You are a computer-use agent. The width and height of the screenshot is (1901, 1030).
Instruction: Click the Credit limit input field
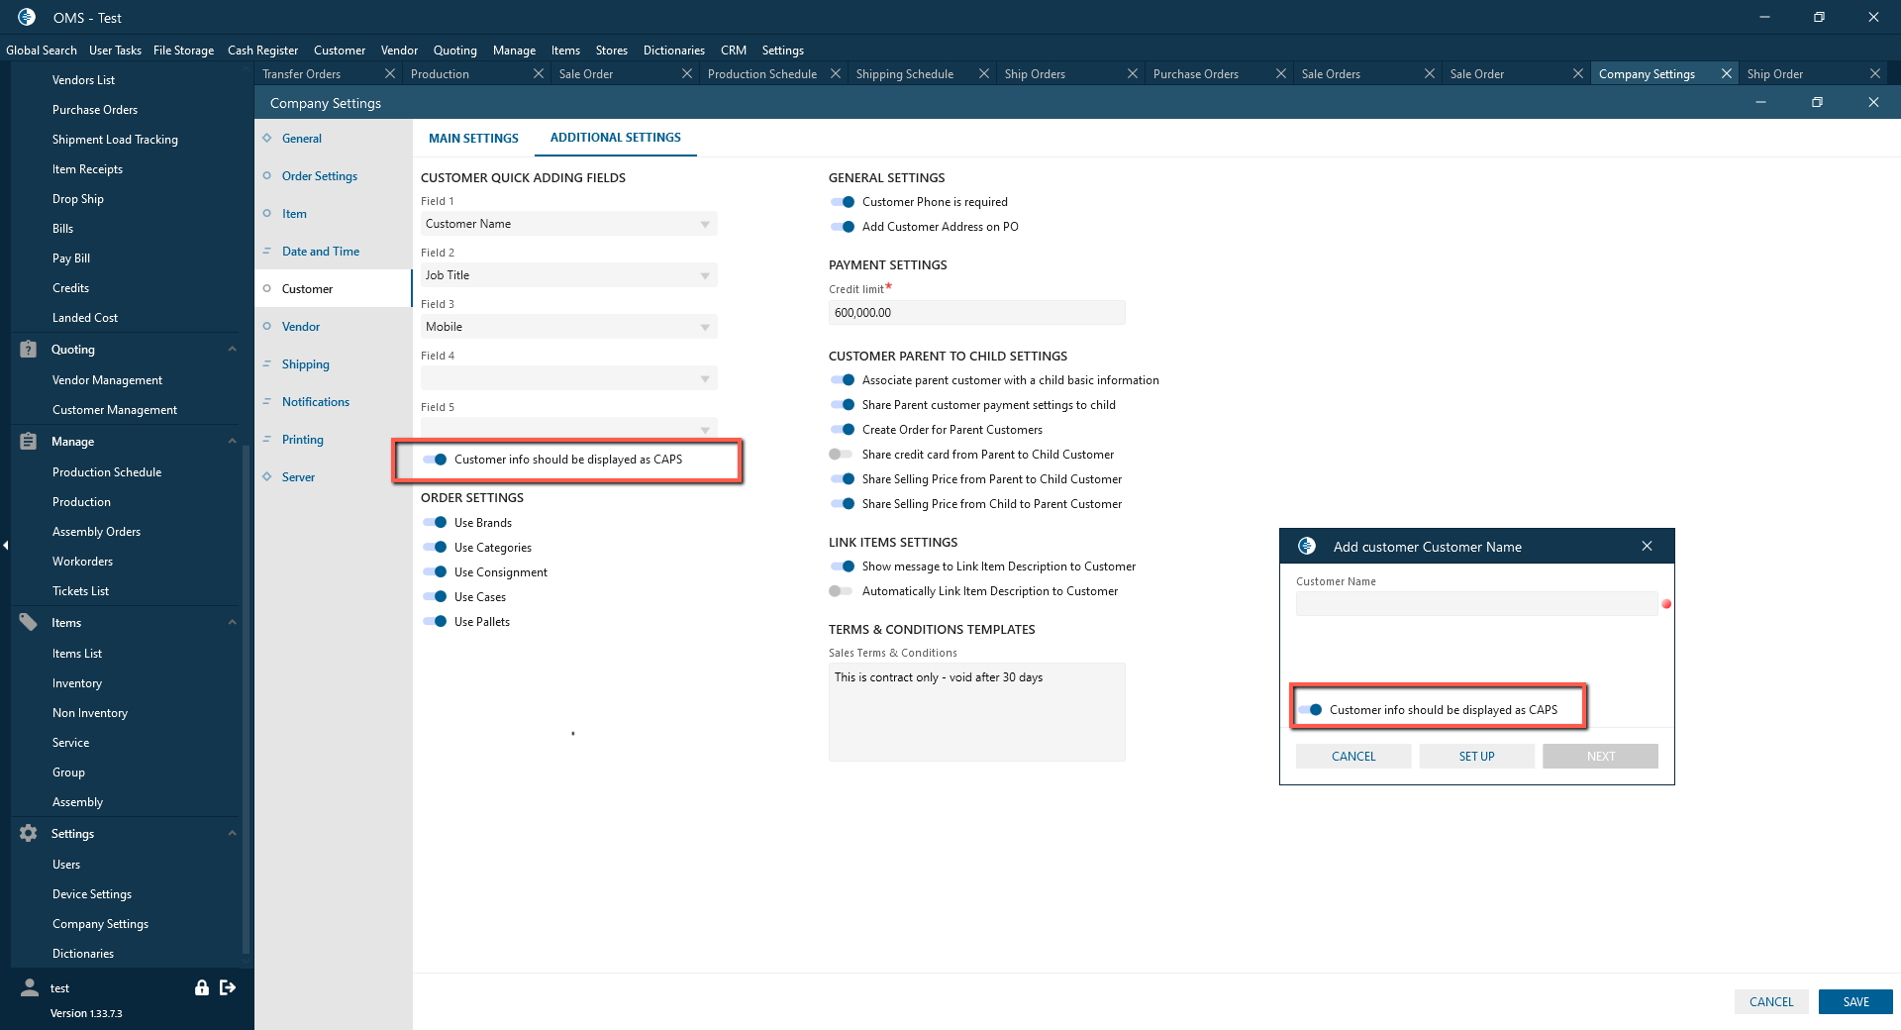(x=976, y=312)
